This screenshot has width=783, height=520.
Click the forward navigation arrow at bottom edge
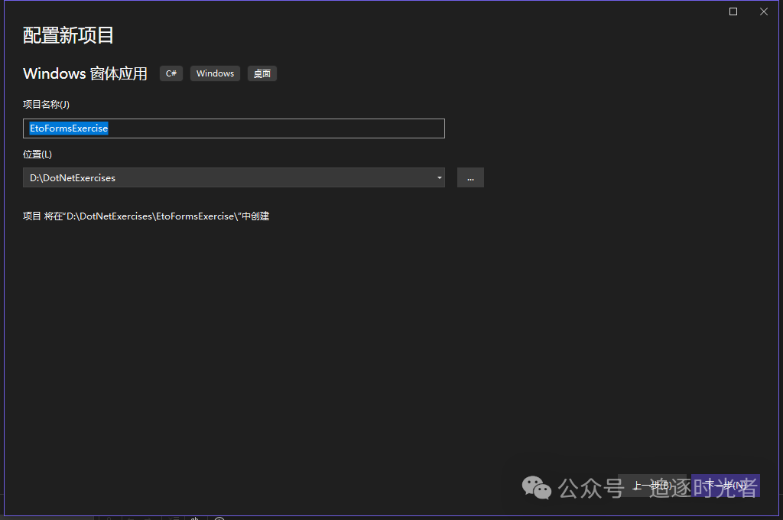point(148,518)
